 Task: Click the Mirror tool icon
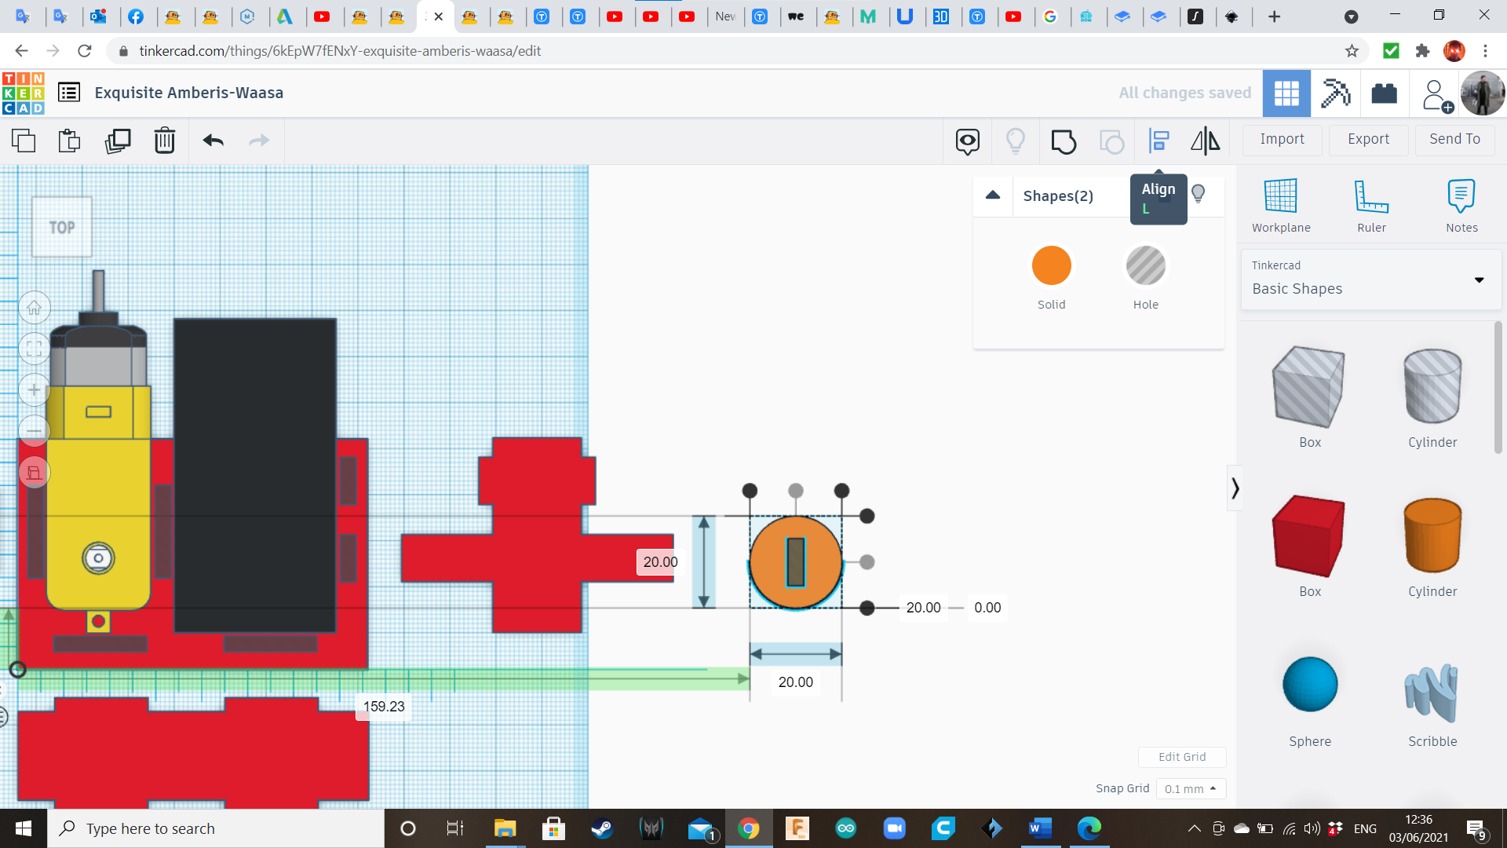(1205, 141)
